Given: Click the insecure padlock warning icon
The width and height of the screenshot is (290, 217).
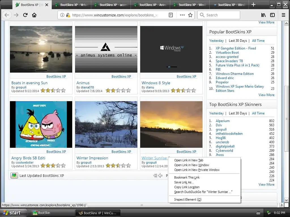Looking at the screenshot, I should click(x=68, y=15).
